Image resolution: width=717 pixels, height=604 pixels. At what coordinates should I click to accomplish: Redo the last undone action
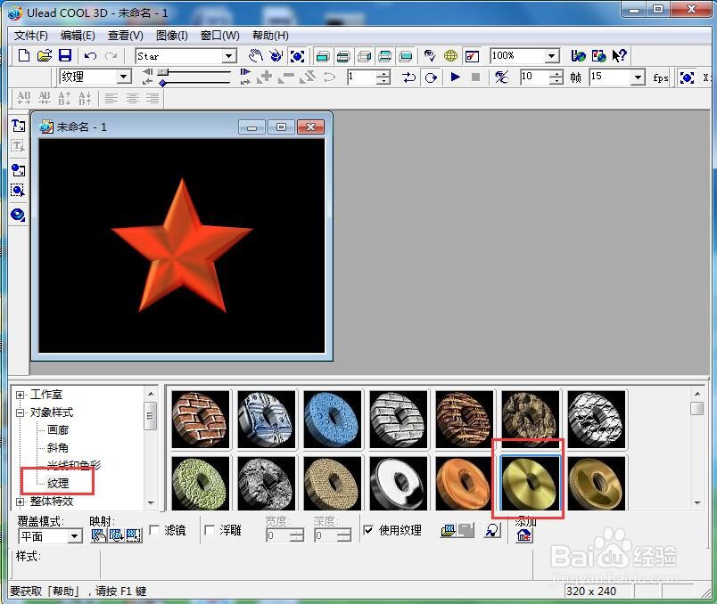(111, 56)
